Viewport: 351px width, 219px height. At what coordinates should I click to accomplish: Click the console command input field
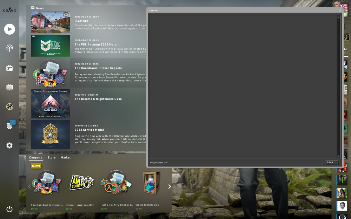coord(236,162)
